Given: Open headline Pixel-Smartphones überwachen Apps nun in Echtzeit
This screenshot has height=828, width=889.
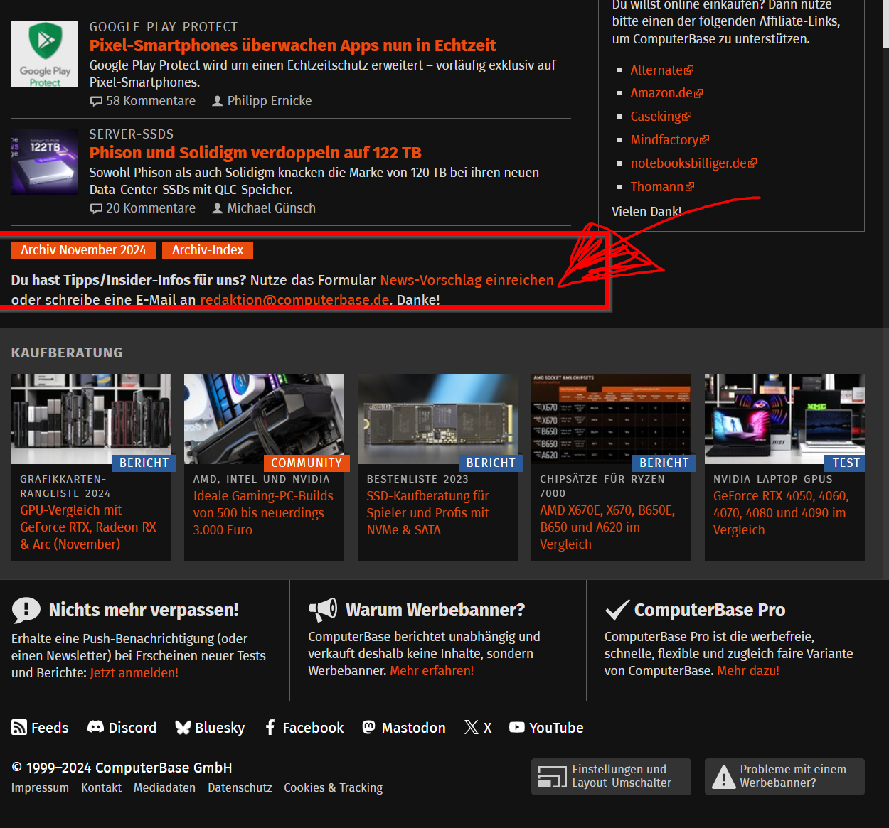Looking at the screenshot, I should pos(292,45).
